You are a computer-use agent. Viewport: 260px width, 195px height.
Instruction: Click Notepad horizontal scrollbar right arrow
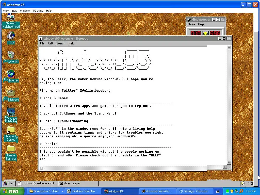(x=225, y=167)
